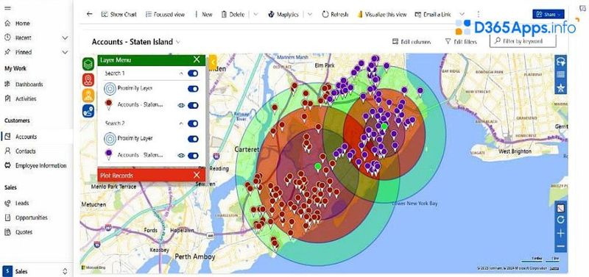Expand the Pinned section chevron
Image resolution: width=589 pixels, height=277 pixels.
click(65, 52)
